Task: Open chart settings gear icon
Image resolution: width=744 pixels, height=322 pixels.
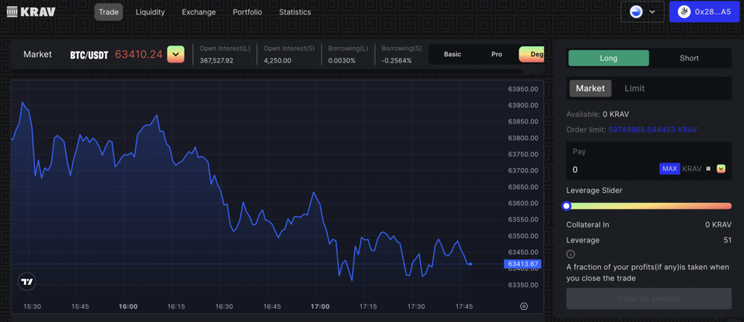Action: (524, 306)
